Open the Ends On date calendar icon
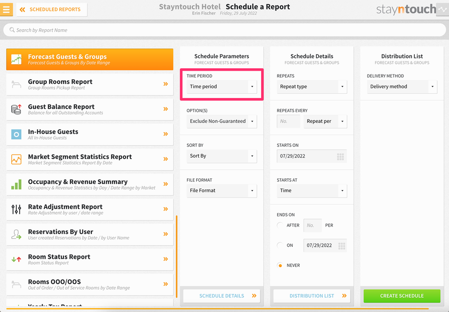Screen dimensions: 449x312 pyautogui.click(x=342, y=246)
